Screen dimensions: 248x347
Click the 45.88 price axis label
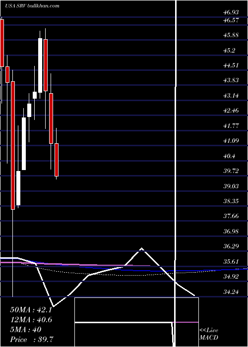coord(231,35)
